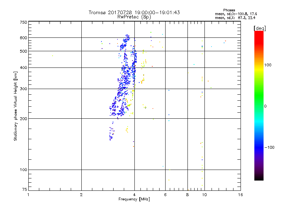Click the colorbar tick label '100'
The image size is (283, 212).
(x=268, y=65)
